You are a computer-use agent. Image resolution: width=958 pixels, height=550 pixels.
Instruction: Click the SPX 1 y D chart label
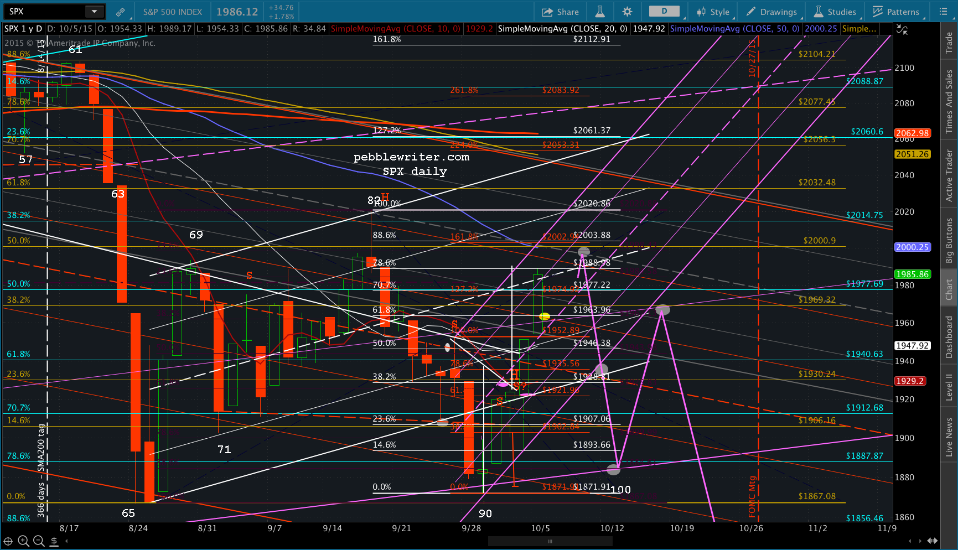(x=23, y=29)
